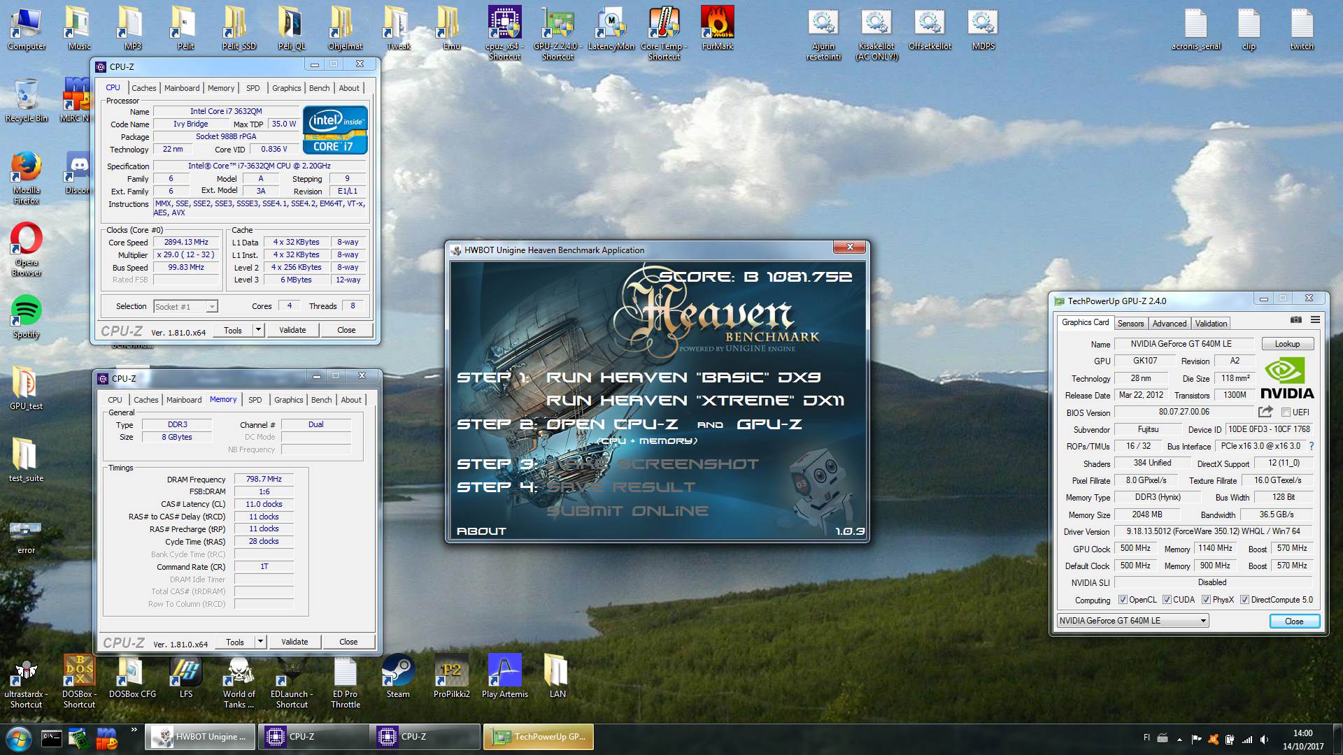
Task: Click GPU-Z screenshot camera icon
Action: pyautogui.click(x=1296, y=319)
